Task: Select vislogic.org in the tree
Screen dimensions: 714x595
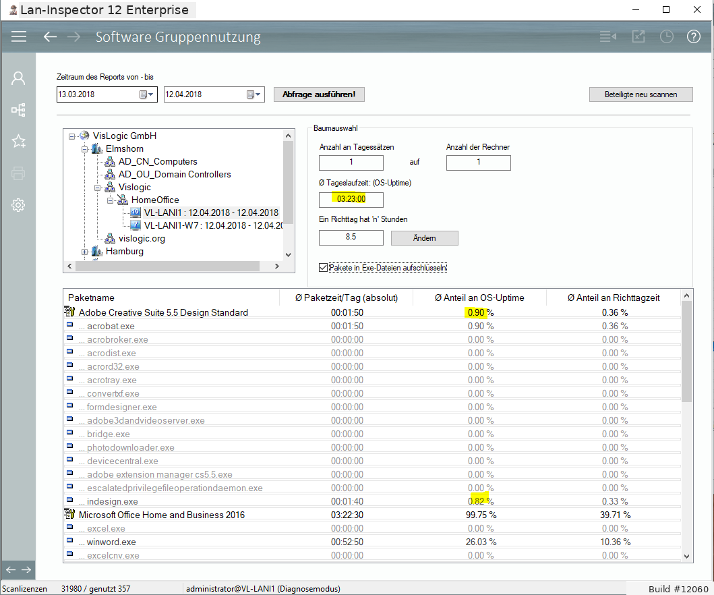Action: pos(142,238)
